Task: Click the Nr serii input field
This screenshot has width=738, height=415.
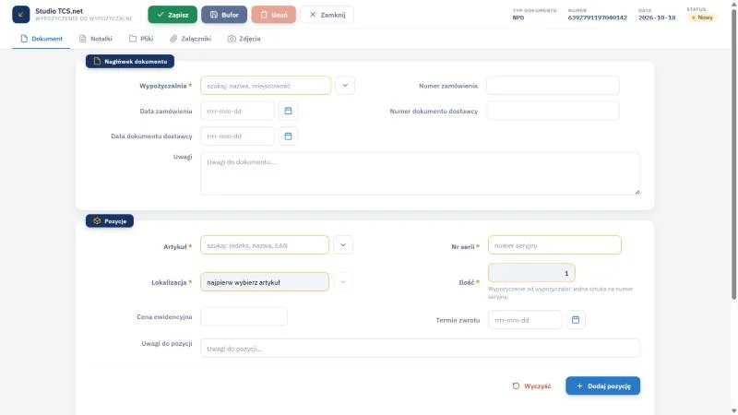Action: pyautogui.click(x=554, y=245)
